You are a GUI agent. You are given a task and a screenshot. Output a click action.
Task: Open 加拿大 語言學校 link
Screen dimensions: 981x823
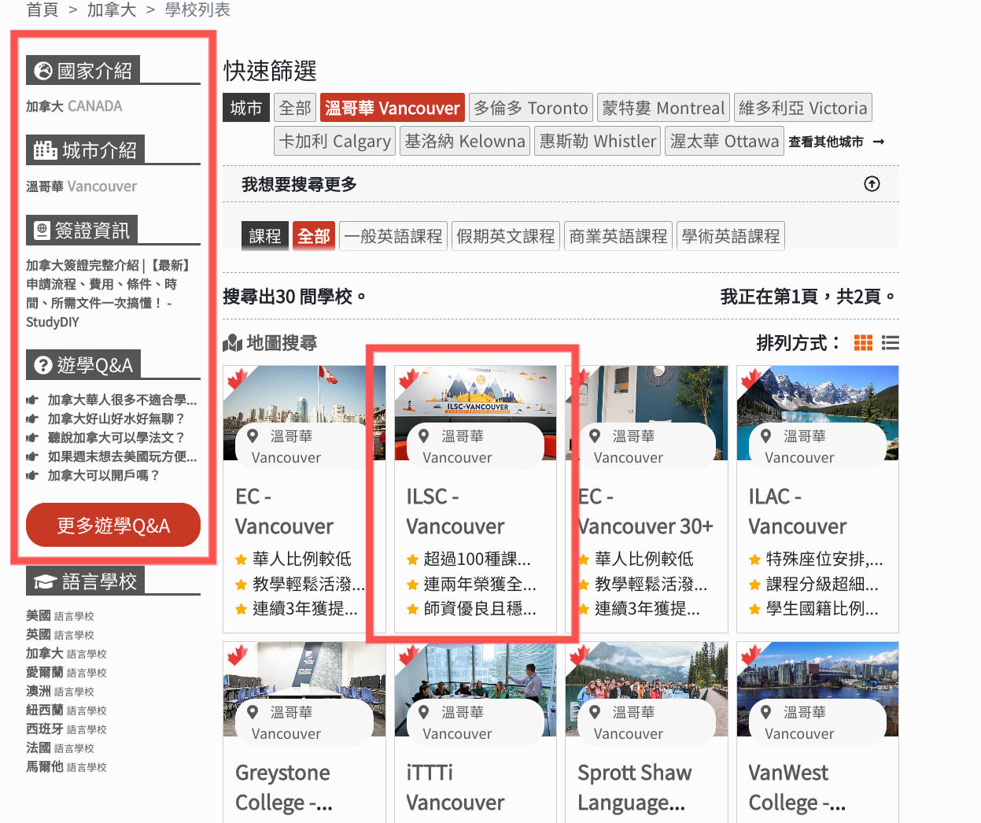click(x=66, y=653)
